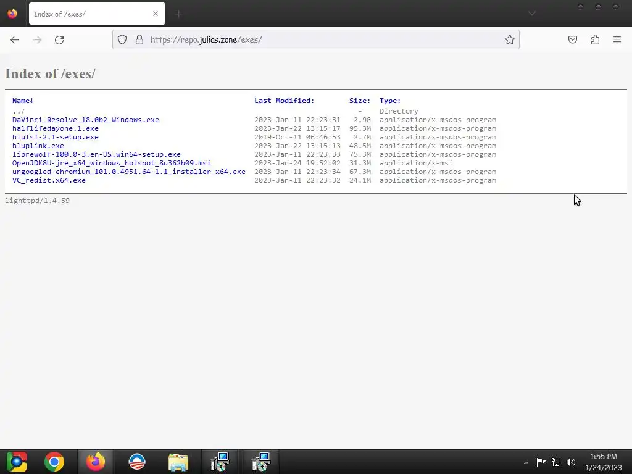Click the 2.9G size of DaVinci Resolve
This screenshot has height=474, width=632.
(362, 120)
